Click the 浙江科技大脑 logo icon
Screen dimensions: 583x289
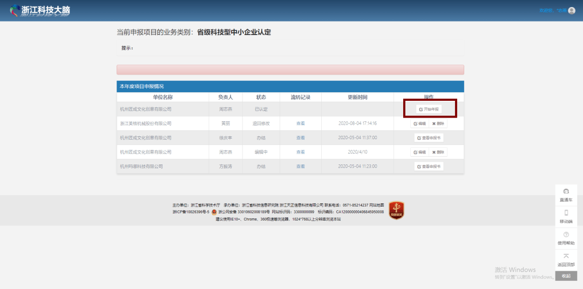point(15,10)
